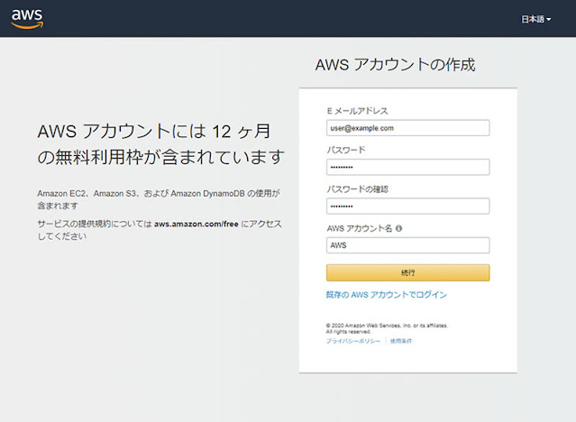Click the 12 ヶ月 free tier headline
Viewport: 576px width, 422px height.
point(160,144)
